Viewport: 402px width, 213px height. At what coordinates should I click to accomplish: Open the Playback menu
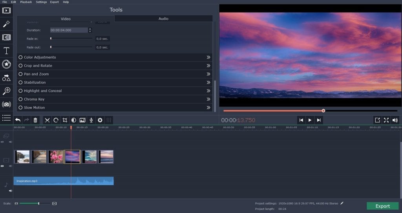click(x=26, y=2)
